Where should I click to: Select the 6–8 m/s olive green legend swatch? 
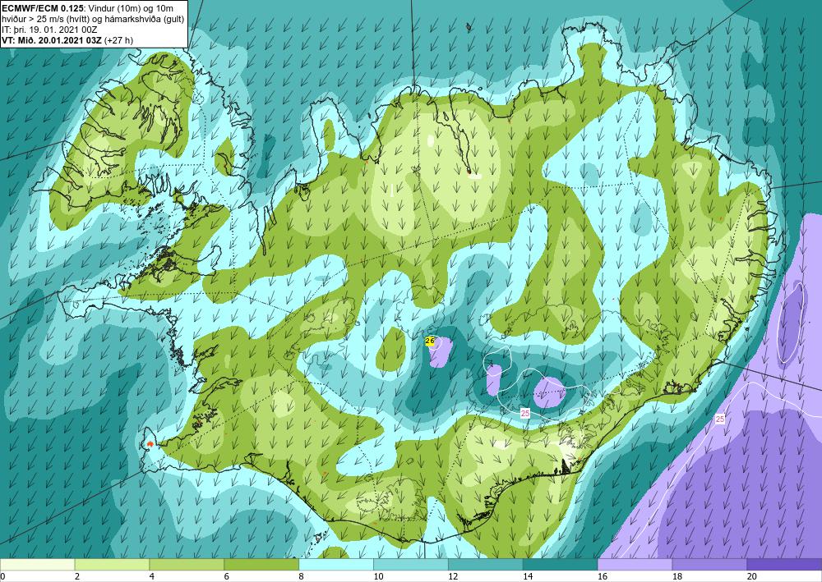point(261,564)
